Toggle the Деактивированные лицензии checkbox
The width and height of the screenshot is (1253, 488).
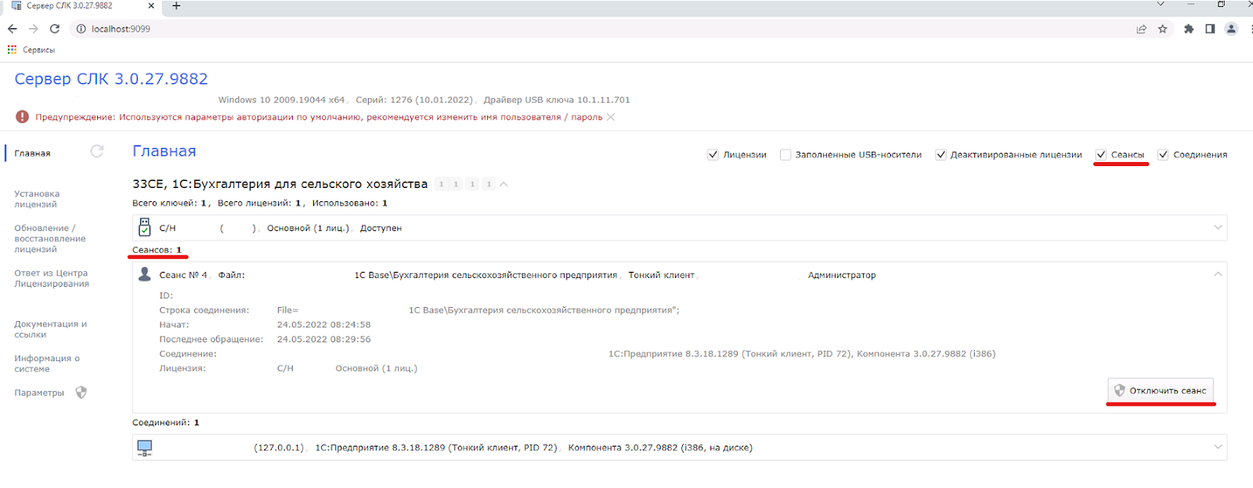(x=941, y=155)
